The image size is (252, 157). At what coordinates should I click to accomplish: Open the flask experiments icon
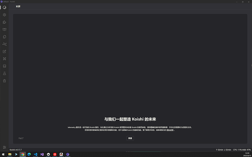[4, 74]
